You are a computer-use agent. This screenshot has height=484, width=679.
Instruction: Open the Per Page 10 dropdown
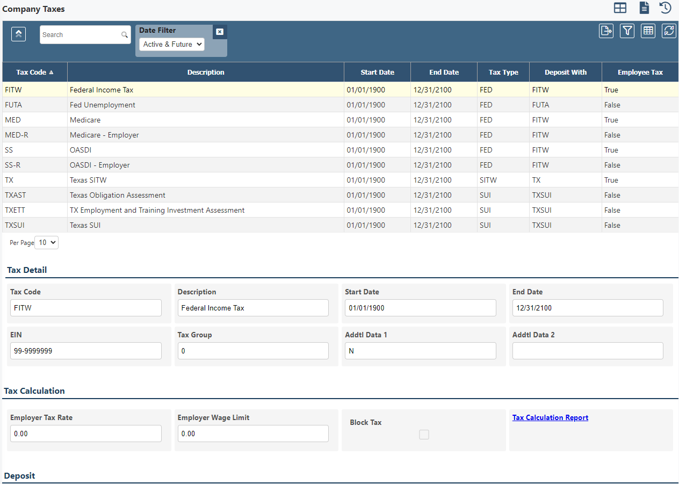pos(46,243)
